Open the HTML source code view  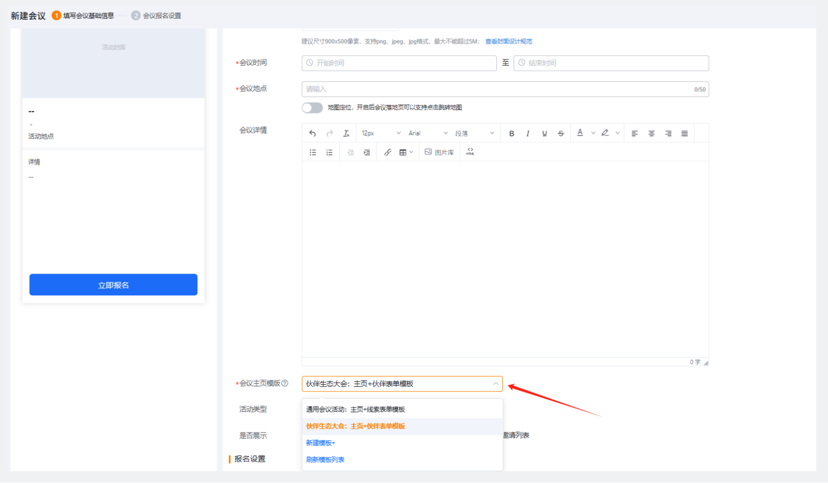click(x=470, y=152)
